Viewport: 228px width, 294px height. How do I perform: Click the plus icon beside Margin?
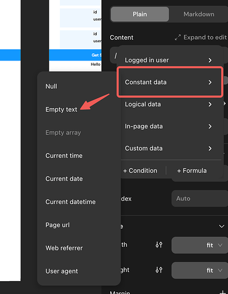coord(223,293)
